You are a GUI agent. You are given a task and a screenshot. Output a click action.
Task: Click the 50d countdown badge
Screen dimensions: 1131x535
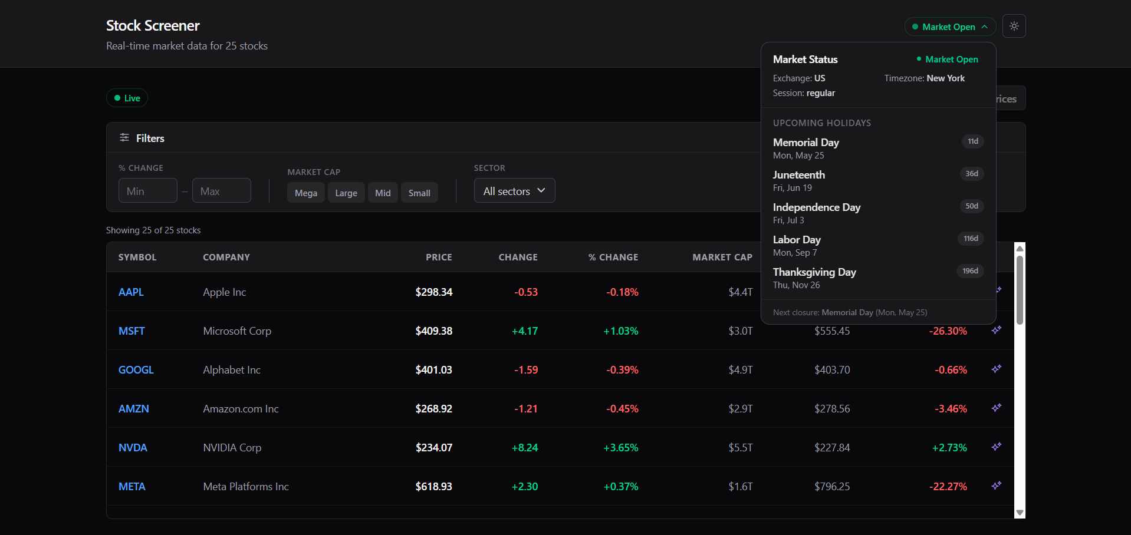coord(972,206)
